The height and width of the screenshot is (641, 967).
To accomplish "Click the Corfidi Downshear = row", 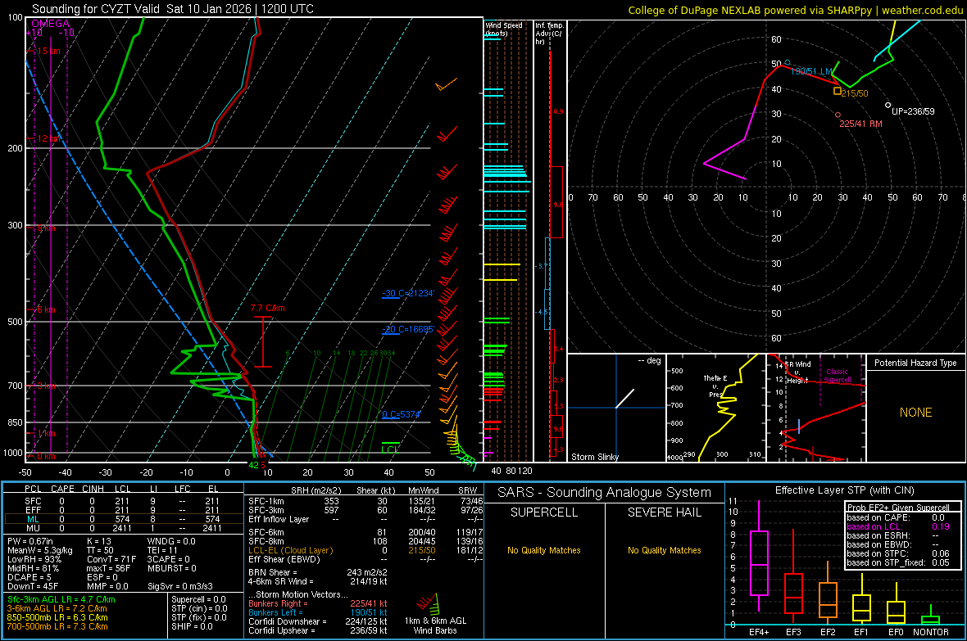I will 318,621.
